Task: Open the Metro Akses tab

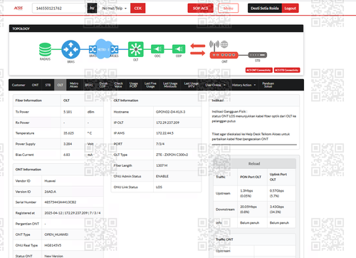Action: [x=74, y=85]
